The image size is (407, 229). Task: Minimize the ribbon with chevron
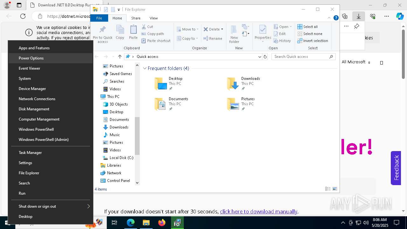point(329,18)
